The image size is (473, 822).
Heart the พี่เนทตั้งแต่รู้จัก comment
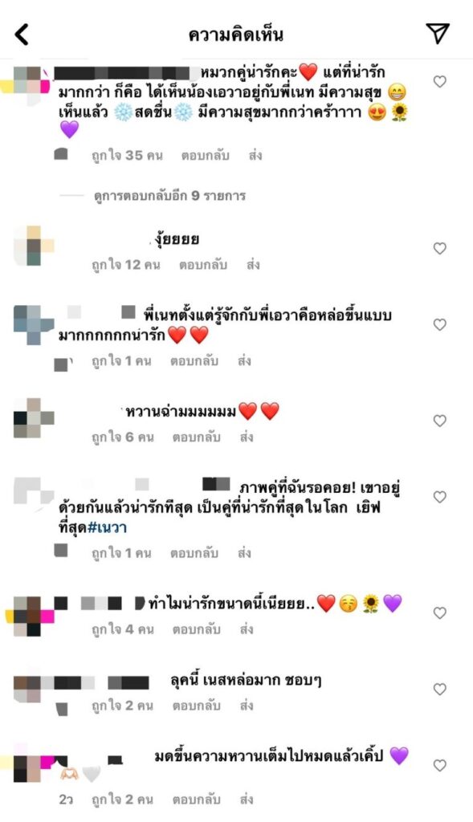coord(439,324)
